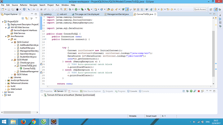Open the Web Browser globe icon
Viewport: 223px width, 125px height.
point(146,9)
